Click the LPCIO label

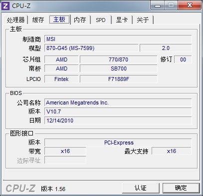coord(33,79)
